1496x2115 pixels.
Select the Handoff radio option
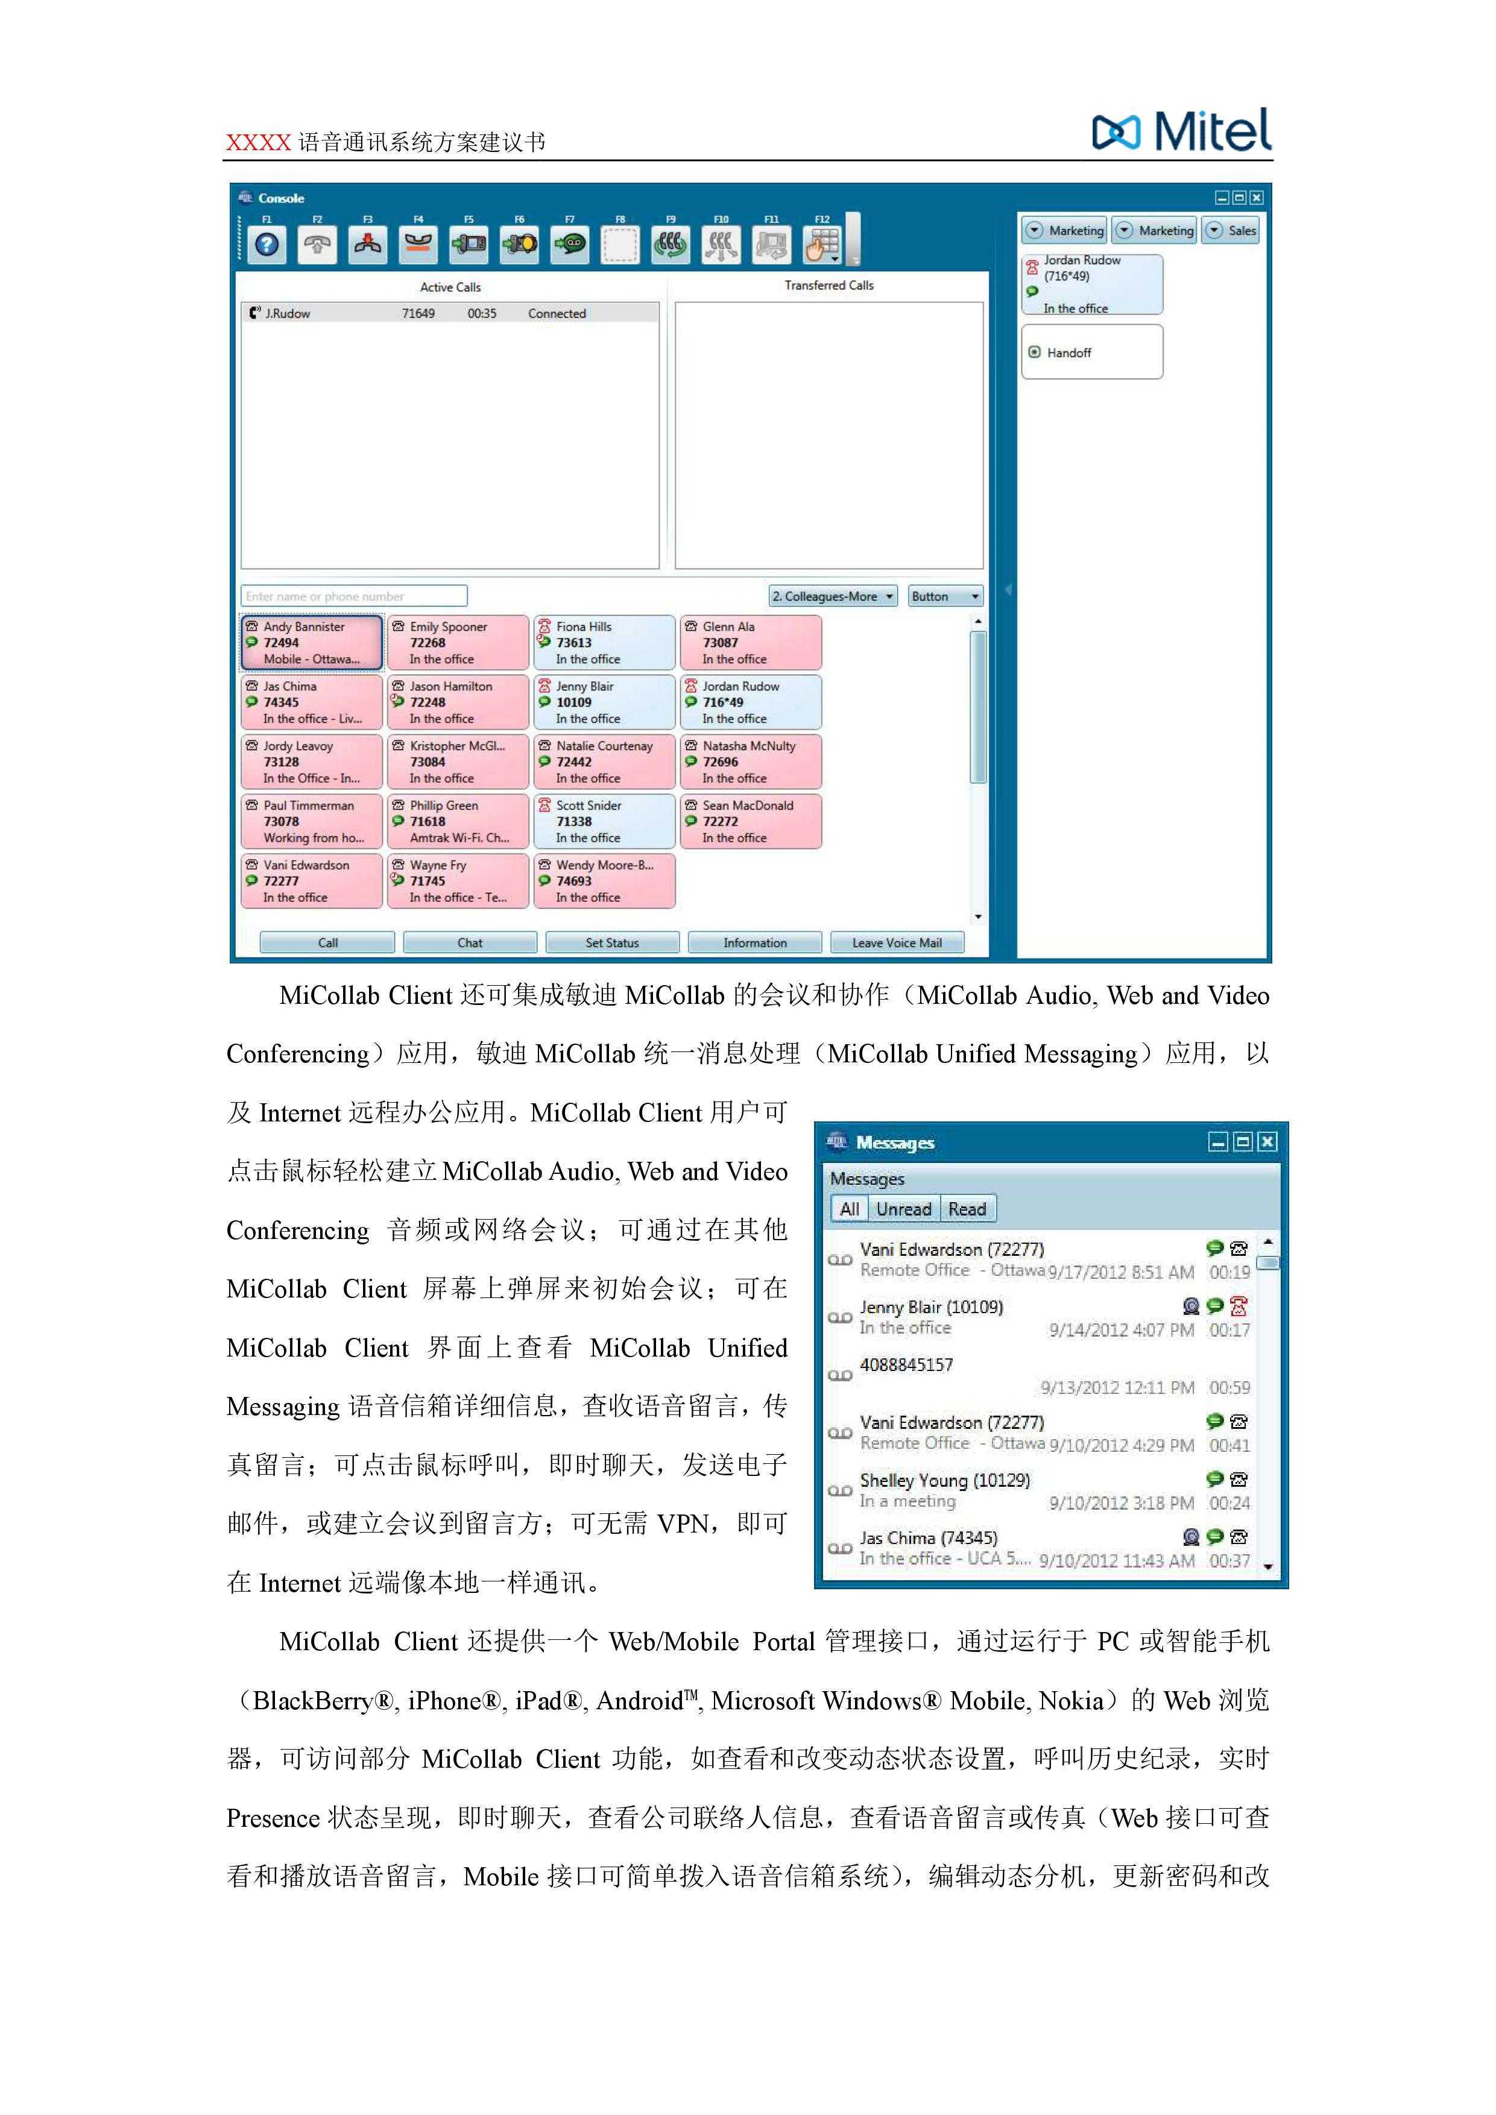1035,353
